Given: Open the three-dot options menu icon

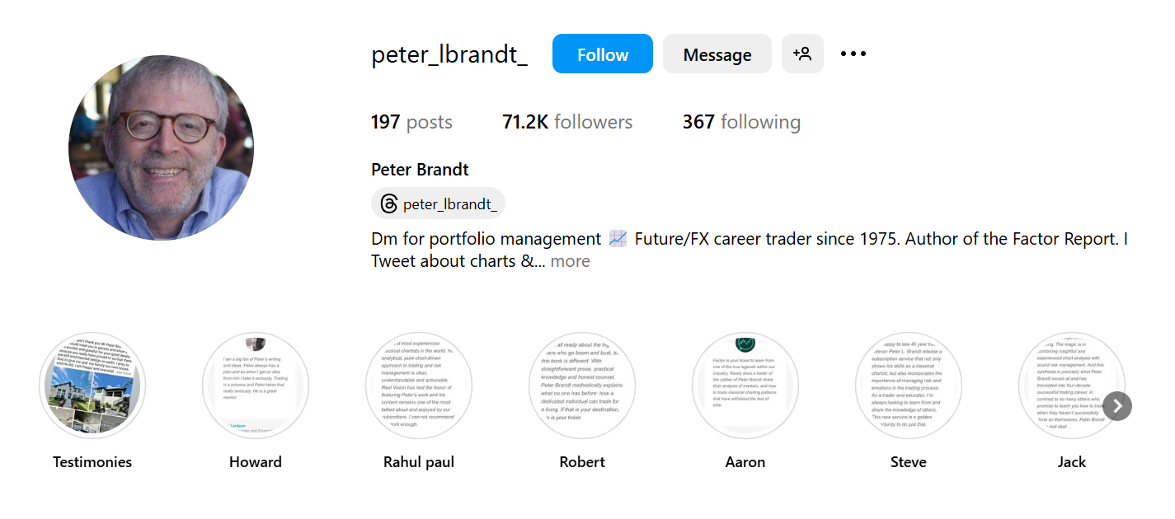Looking at the screenshot, I should pyautogui.click(x=853, y=53).
